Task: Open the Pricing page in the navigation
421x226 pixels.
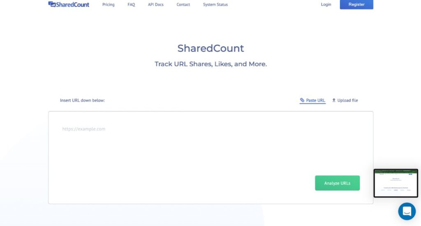Action: (109, 5)
